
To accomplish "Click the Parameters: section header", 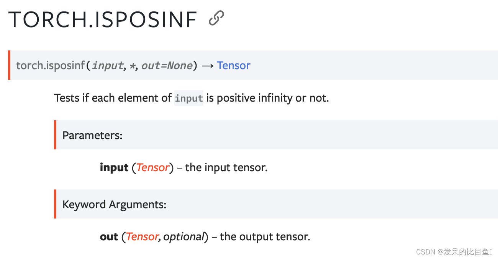I will point(92,135).
